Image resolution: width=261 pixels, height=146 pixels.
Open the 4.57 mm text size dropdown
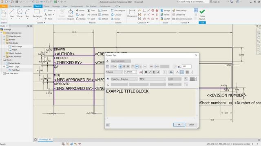(x=135, y=72)
